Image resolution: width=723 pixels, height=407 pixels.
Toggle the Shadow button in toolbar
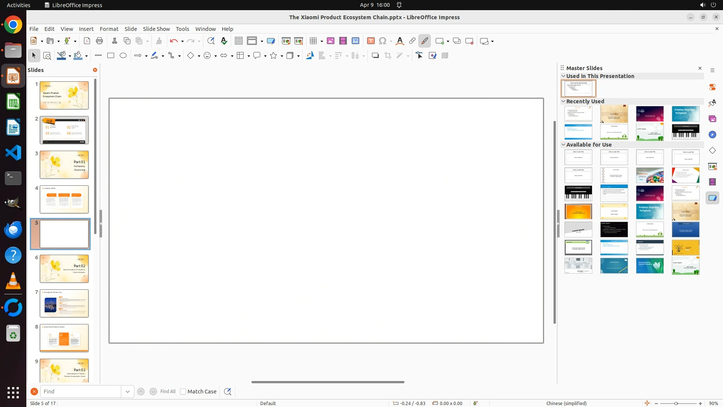(x=375, y=56)
